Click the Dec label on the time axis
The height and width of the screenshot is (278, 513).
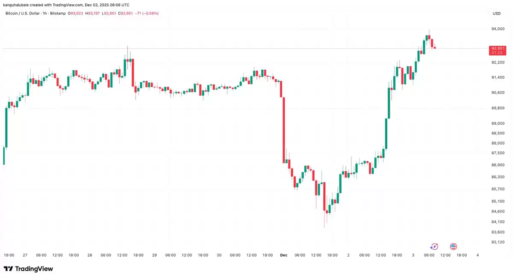pyautogui.click(x=283, y=255)
